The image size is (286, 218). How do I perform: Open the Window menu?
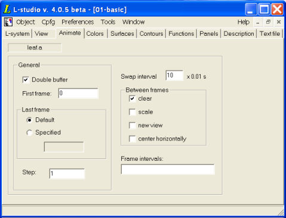tap(133, 22)
